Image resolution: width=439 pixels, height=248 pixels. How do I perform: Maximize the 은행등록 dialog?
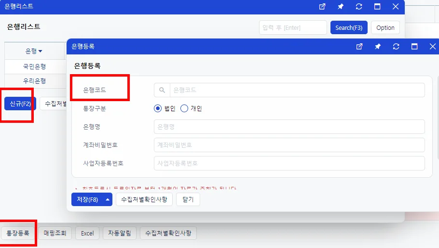(x=414, y=46)
